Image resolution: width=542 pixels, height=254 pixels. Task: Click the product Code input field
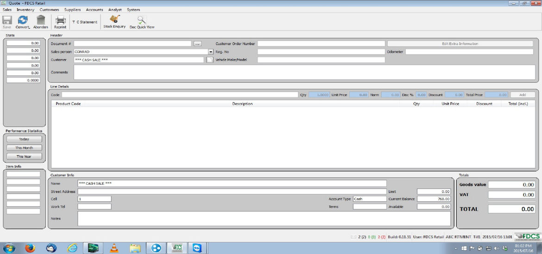click(x=180, y=95)
